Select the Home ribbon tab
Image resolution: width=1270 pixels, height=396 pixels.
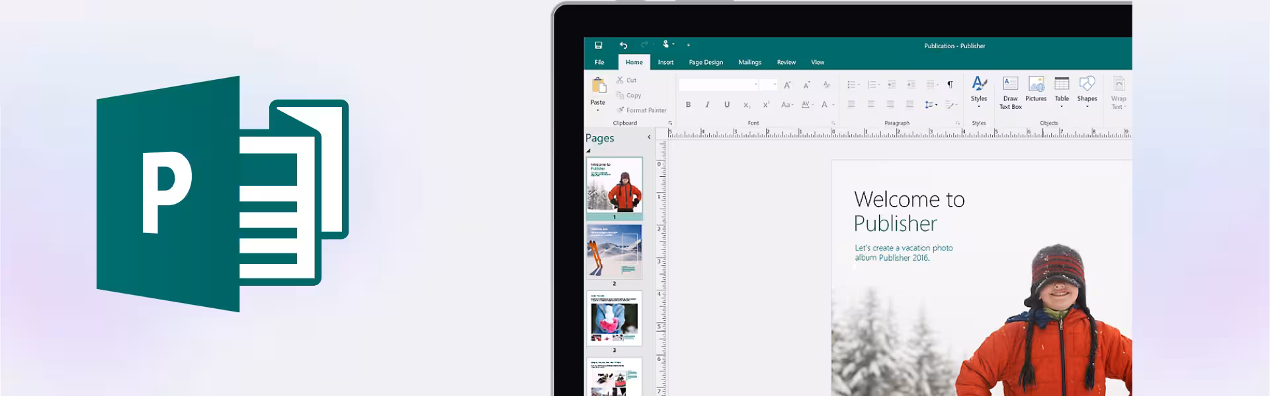(x=634, y=62)
